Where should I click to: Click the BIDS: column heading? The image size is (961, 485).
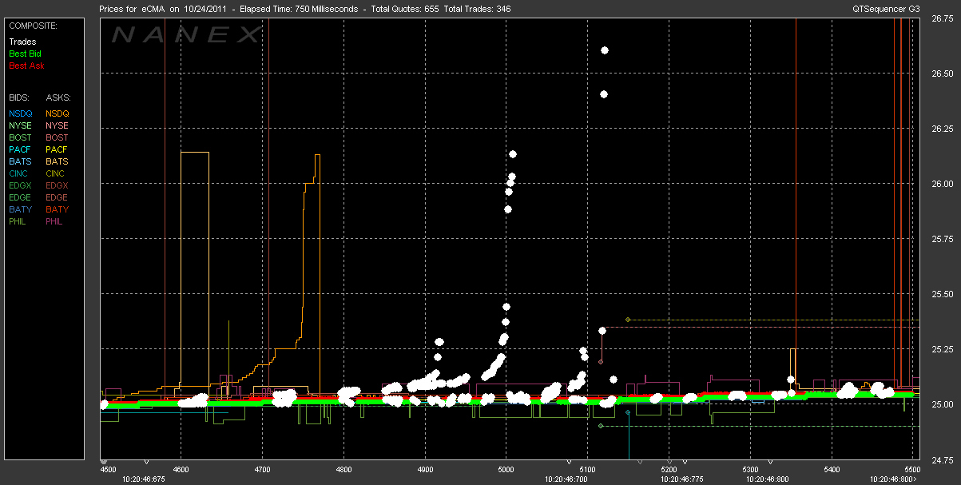[x=19, y=96]
